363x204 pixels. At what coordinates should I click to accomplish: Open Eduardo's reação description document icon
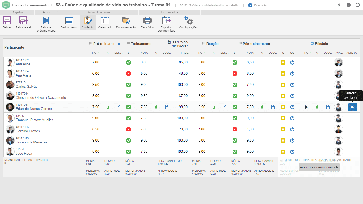pyautogui.click(x=225, y=107)
